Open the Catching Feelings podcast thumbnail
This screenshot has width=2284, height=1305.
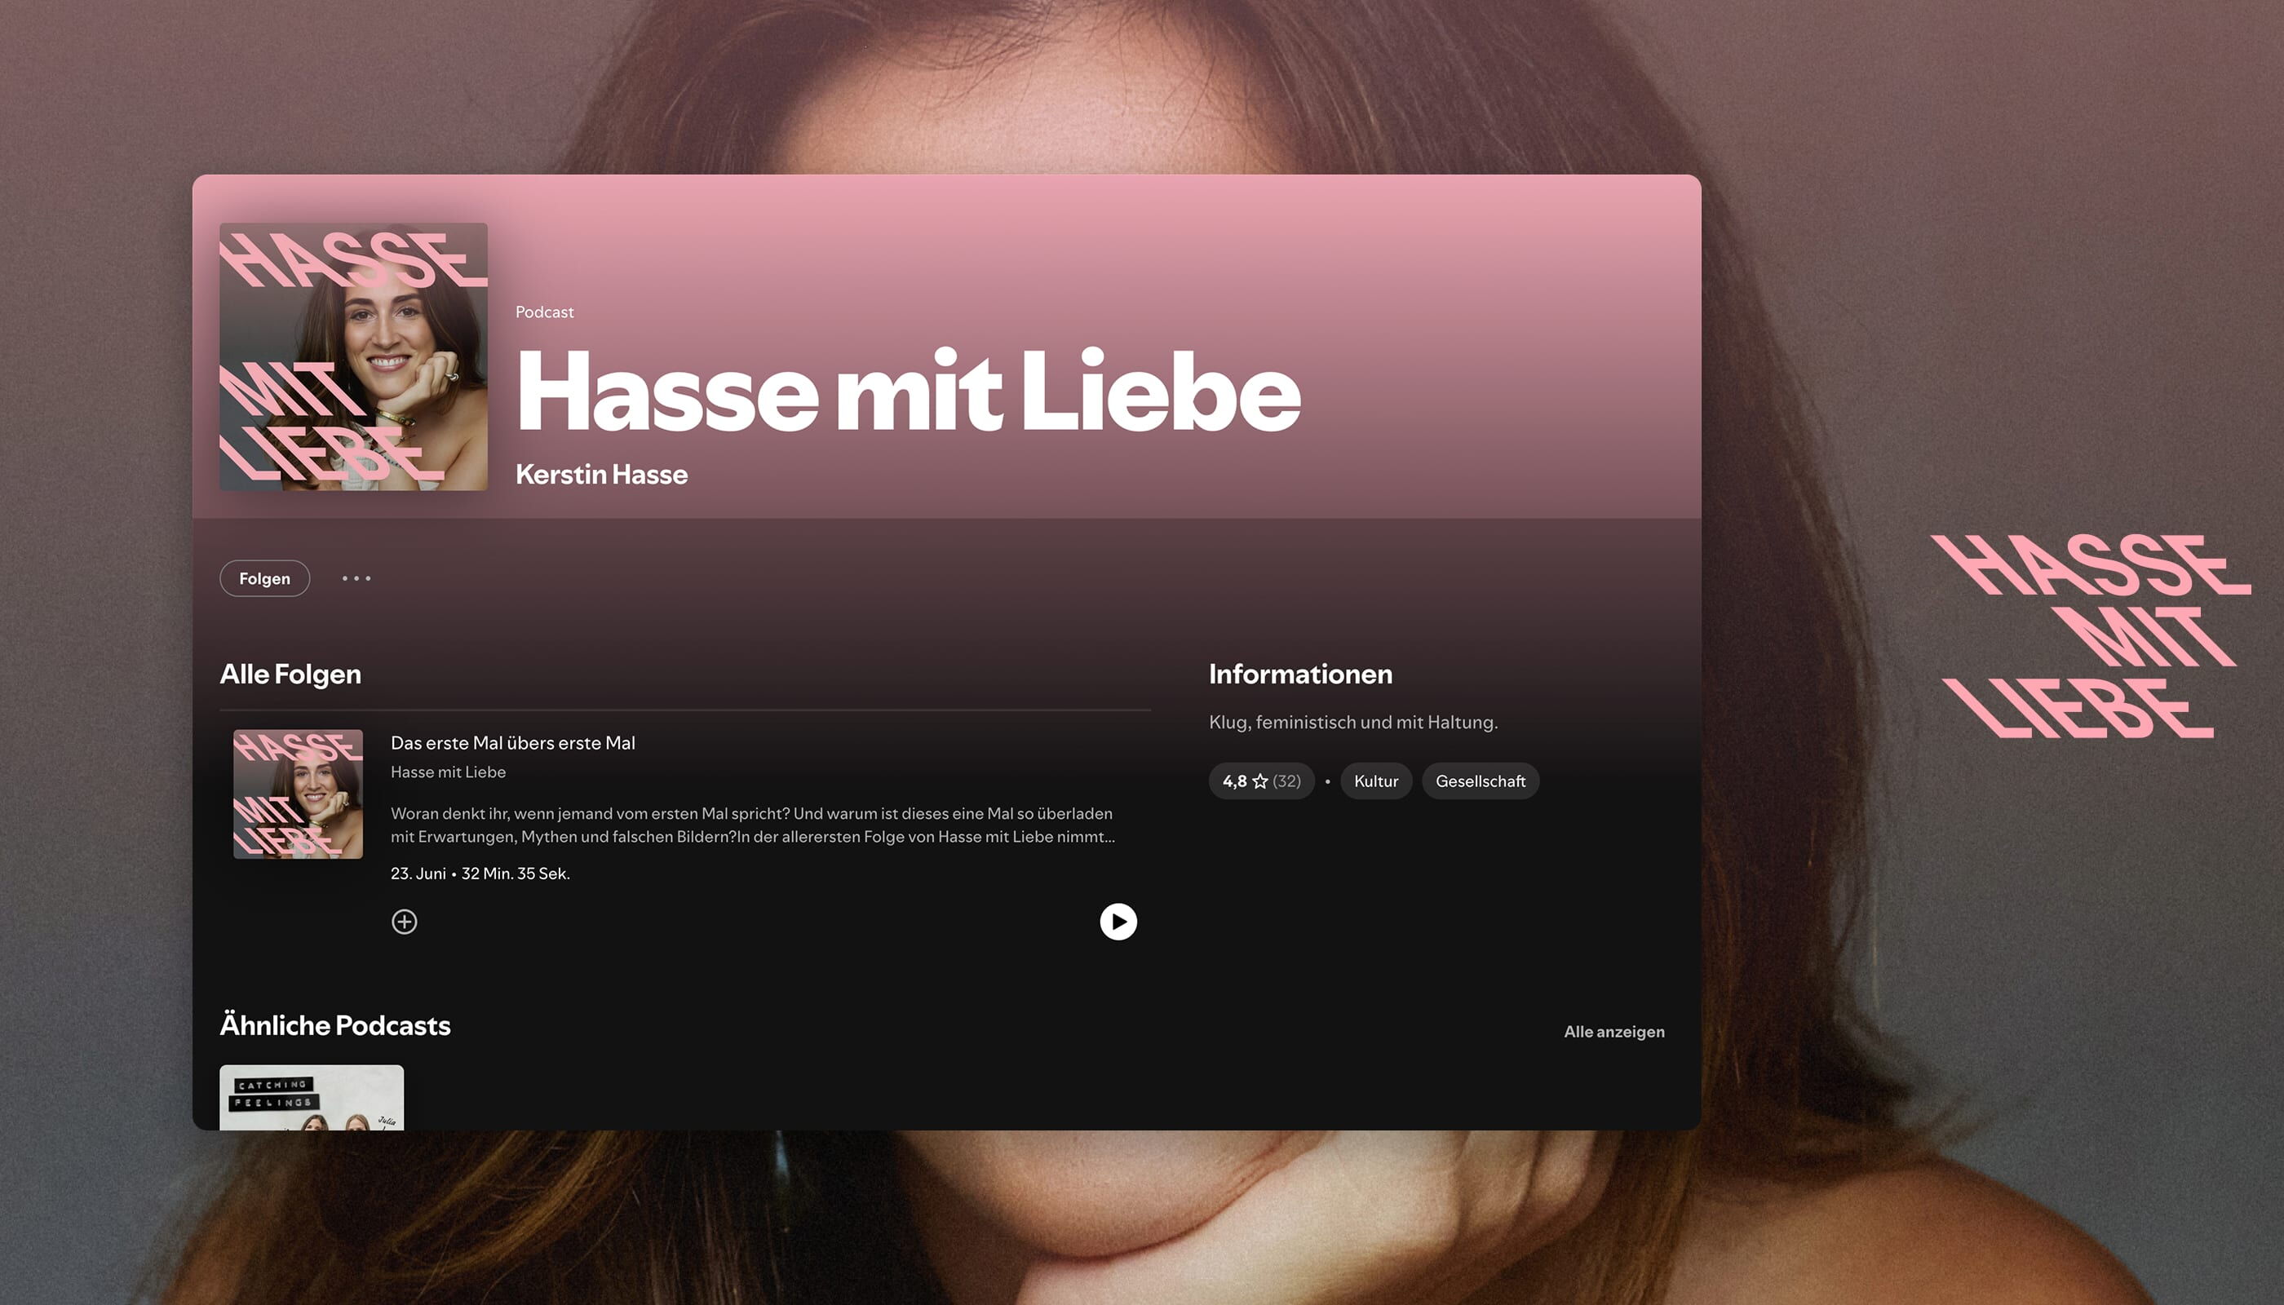(x=311, y=1097)
